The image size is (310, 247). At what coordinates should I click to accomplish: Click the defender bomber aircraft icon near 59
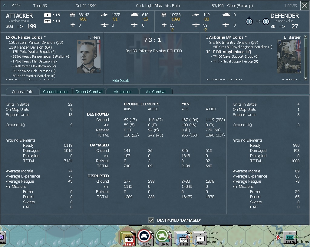point(196,25)
